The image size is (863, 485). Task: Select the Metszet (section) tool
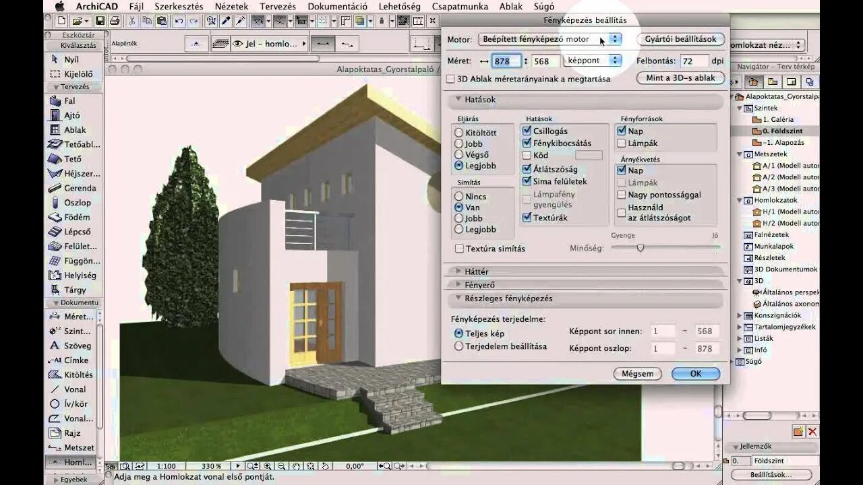tap(72, 447)
